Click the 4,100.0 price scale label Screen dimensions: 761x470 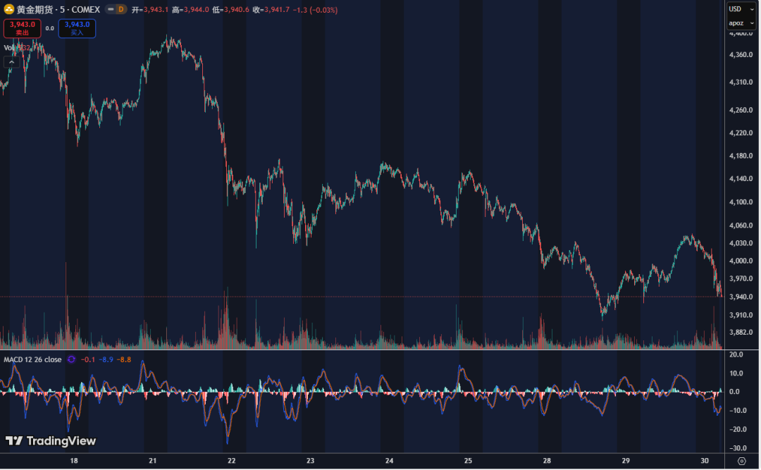coord(741,202)
